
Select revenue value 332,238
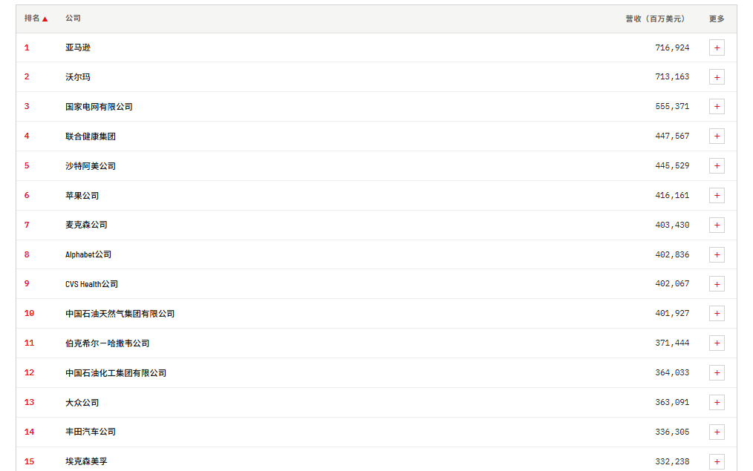[672, 461]
